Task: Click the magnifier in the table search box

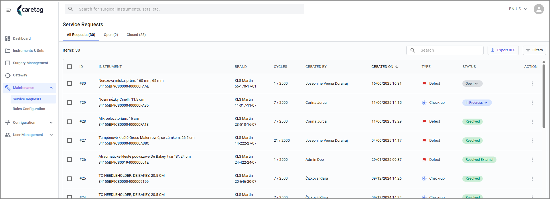Action: click(413, 50)
